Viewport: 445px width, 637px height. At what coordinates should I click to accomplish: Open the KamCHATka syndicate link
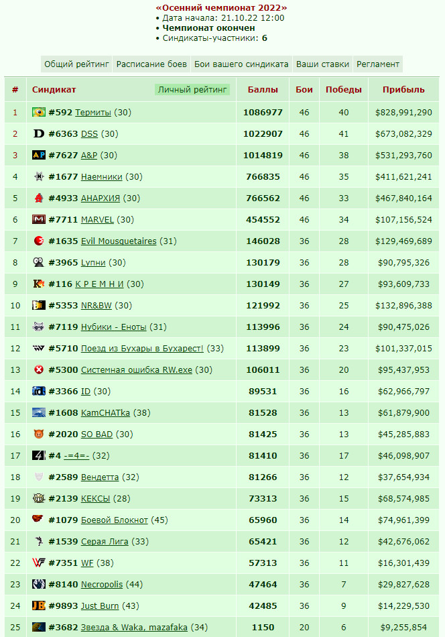click(x=105, y=413)
